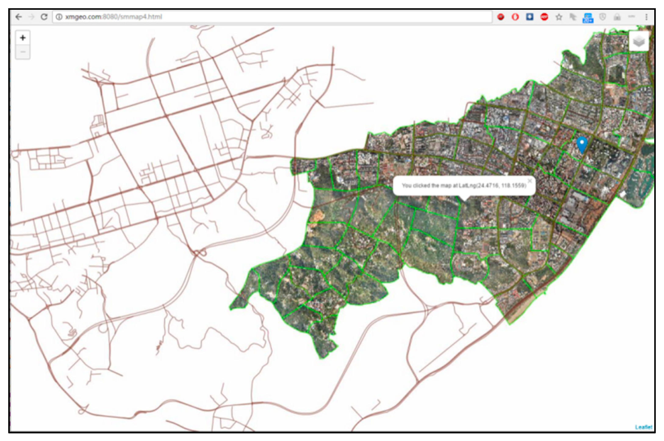
Task: Click the red round recorder extension icon
Action: [x=501, y=17]
